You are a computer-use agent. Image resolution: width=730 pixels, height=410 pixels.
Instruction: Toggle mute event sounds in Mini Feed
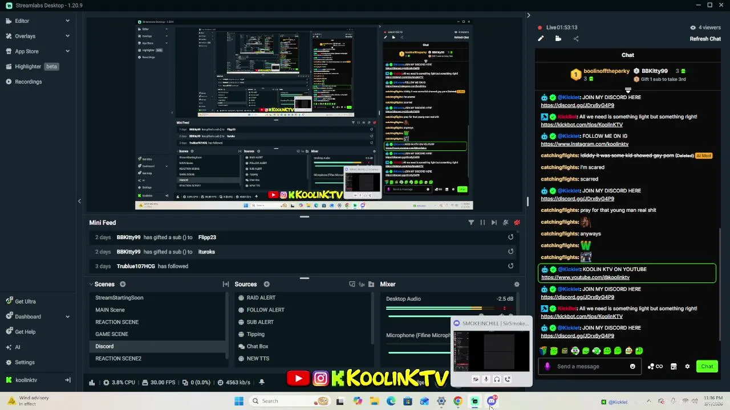[505, 223]
